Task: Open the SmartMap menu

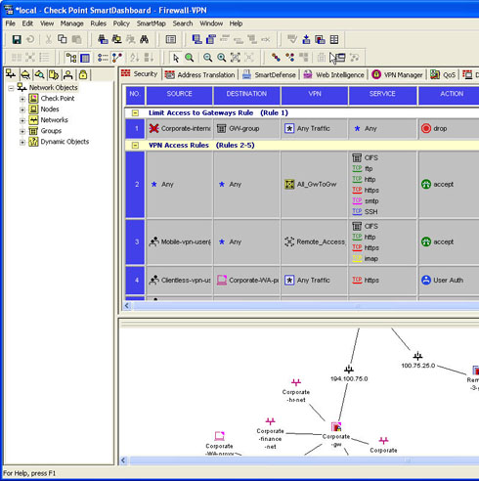Action: [x=152, y=23]
